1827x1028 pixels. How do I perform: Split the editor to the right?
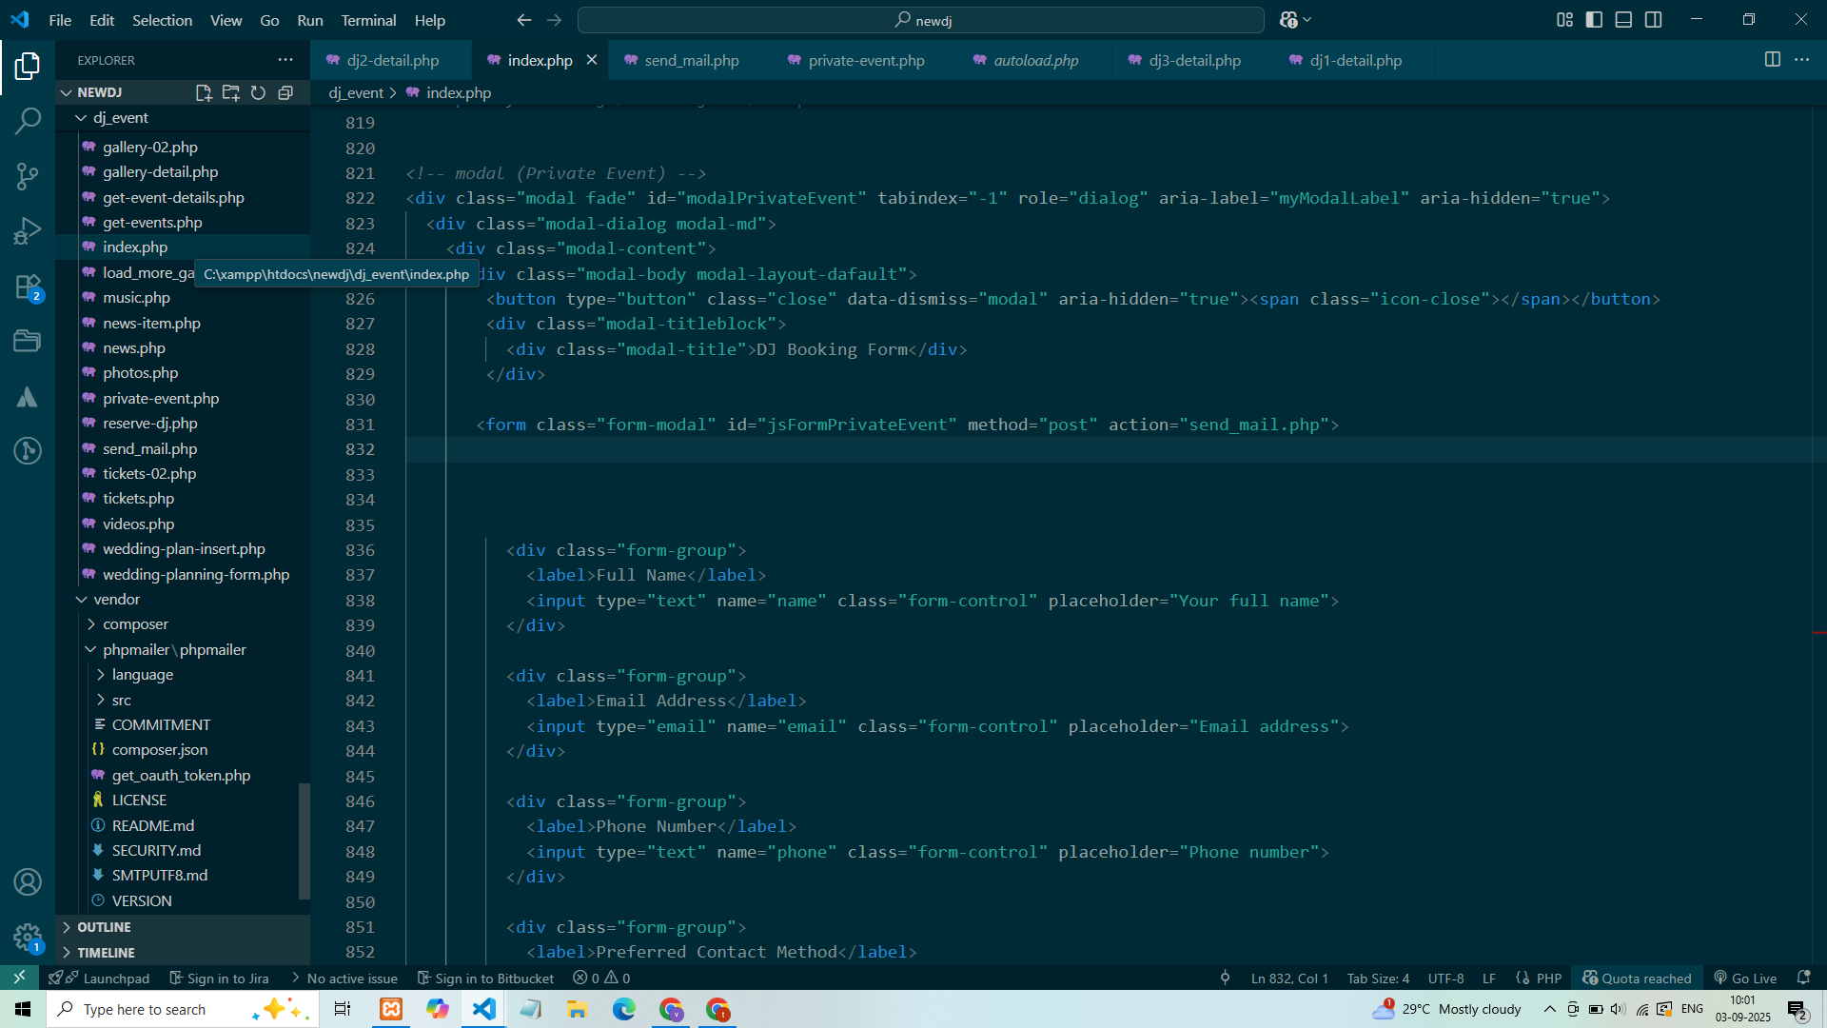coord(1772,60)
